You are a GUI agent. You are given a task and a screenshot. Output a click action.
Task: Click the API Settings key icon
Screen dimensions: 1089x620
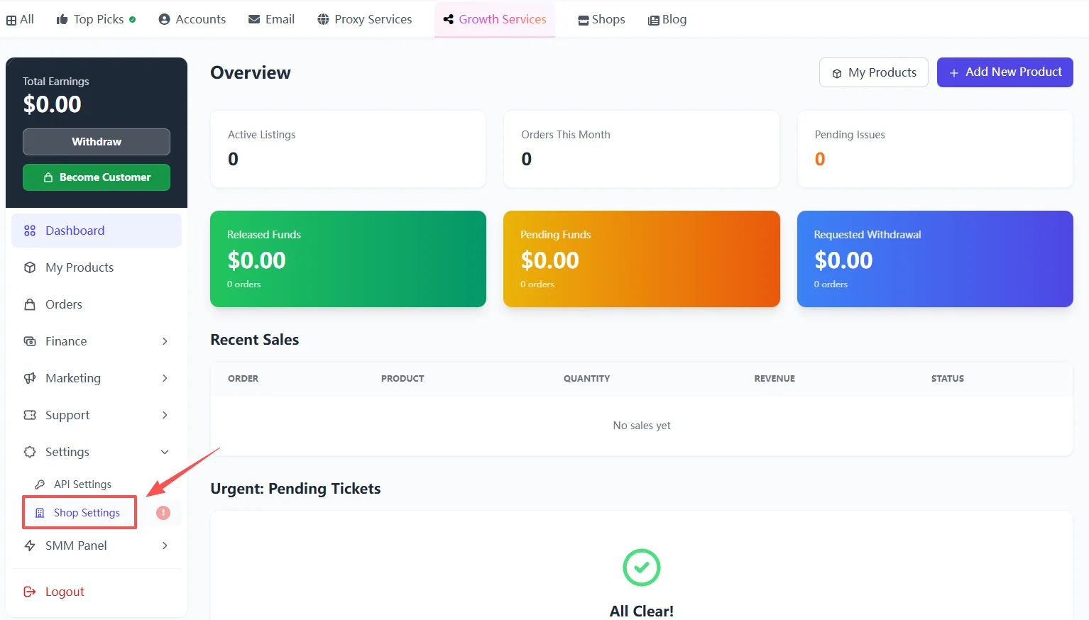click(40, 485)
